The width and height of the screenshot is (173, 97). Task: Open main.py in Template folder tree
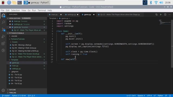click(x=27, y=66)
